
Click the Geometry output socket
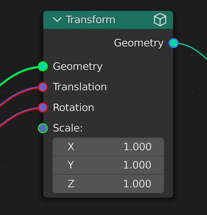tap(174, 43)
